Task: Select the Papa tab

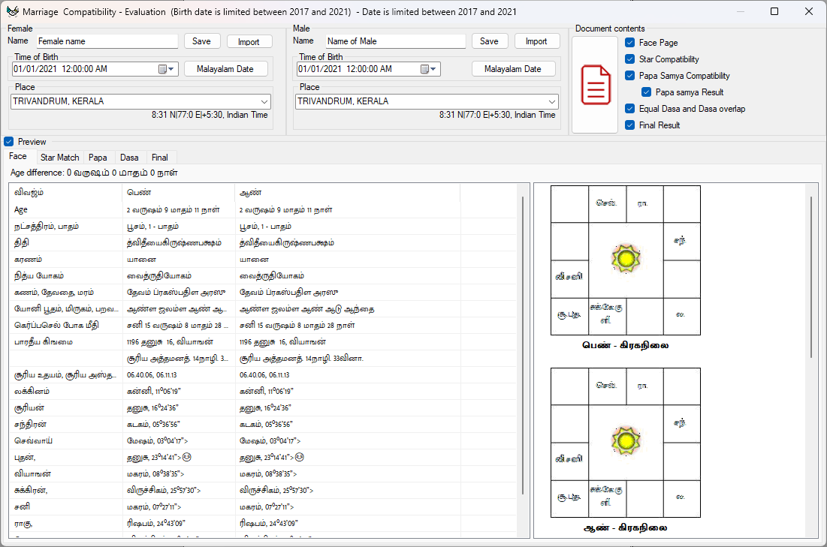Action: (98, 158)
